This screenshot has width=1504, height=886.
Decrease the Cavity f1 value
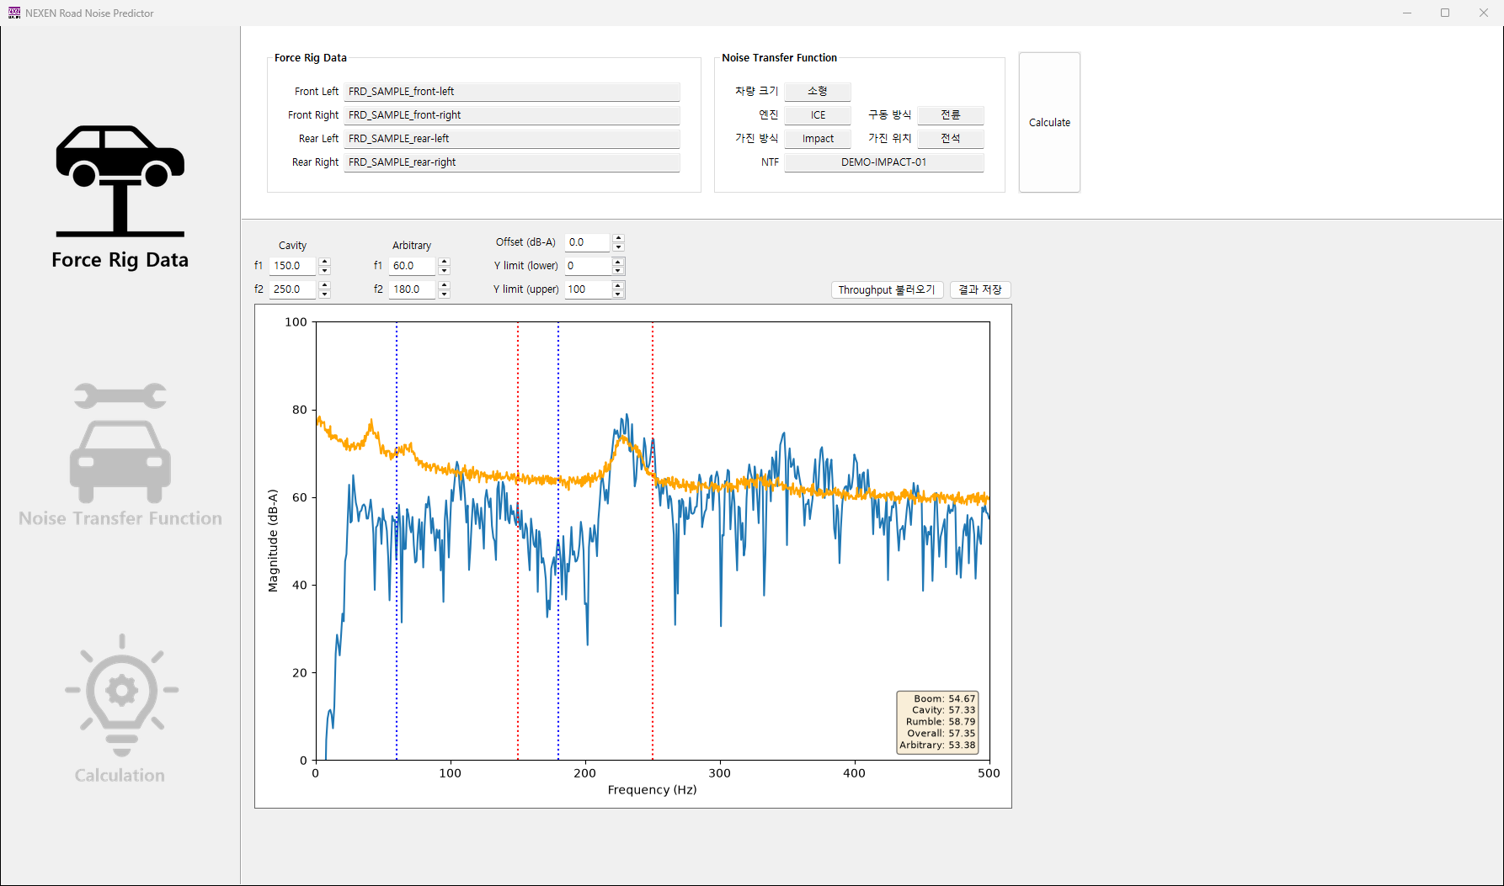[325, 270]
